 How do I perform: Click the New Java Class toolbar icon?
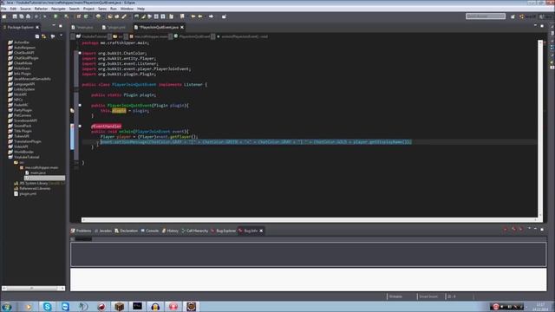pos(86,16)
